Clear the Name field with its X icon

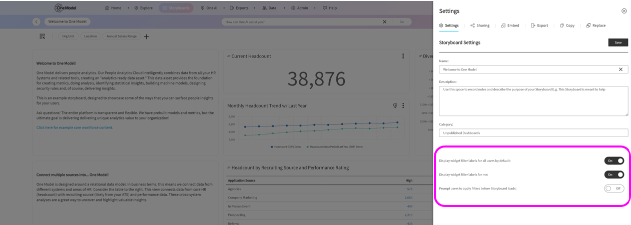[620, 69]
